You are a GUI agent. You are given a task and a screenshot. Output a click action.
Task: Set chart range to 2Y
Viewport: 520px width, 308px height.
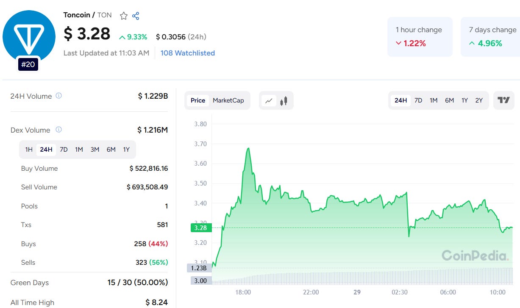pyautogui.click(x=479, y=100)
